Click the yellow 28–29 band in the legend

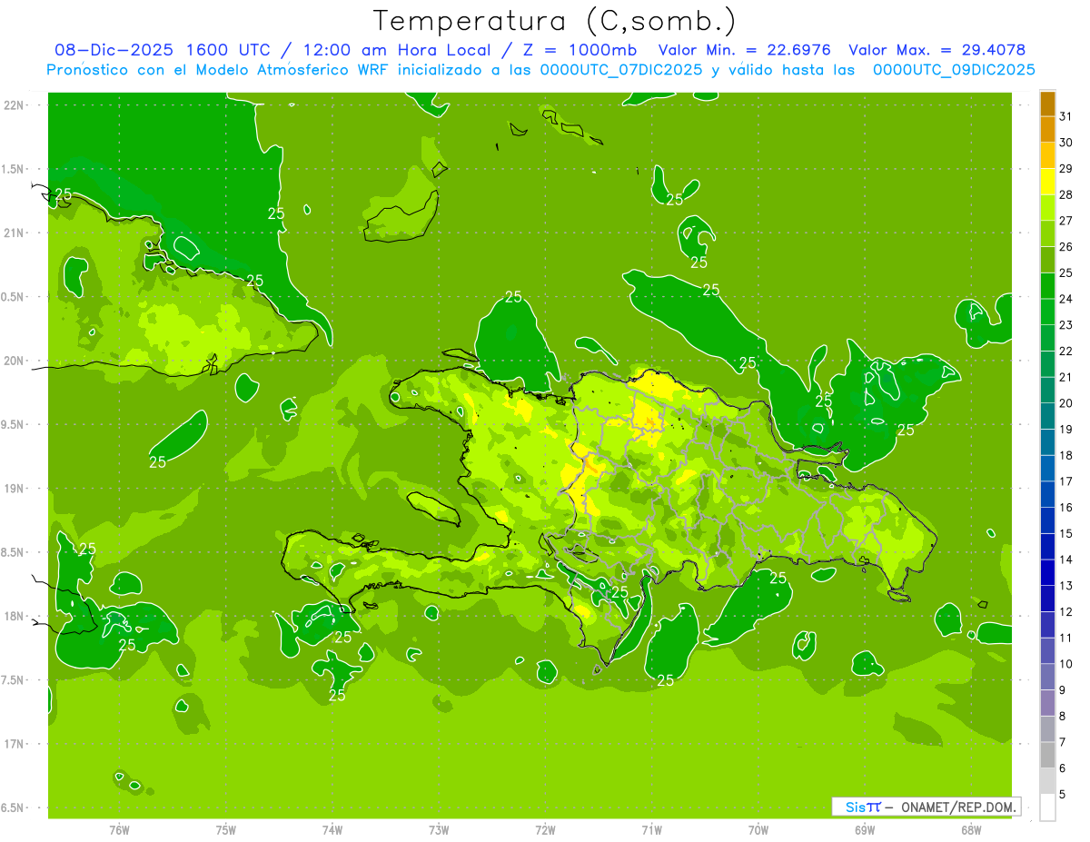[x=1047, y=182]
